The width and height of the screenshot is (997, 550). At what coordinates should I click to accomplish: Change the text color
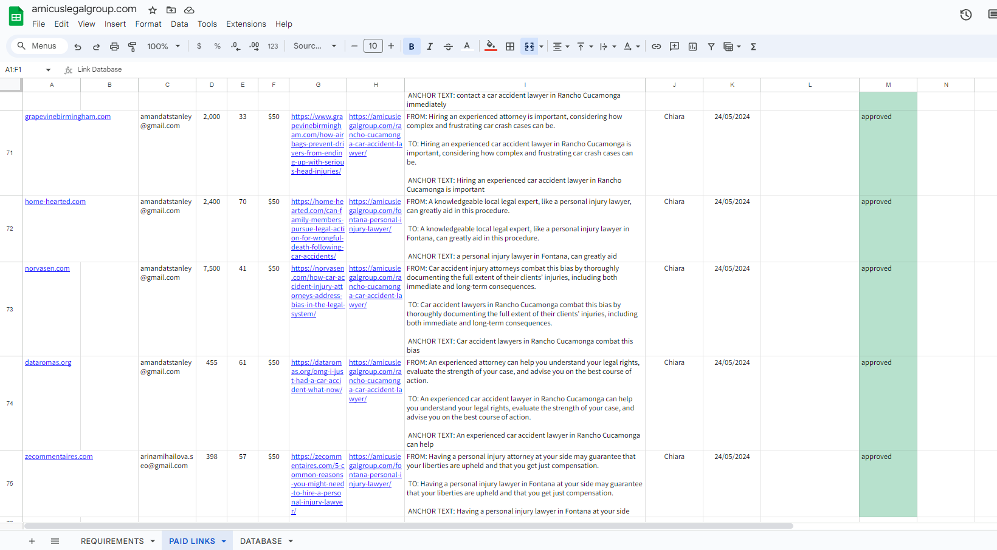click(467, 47)
